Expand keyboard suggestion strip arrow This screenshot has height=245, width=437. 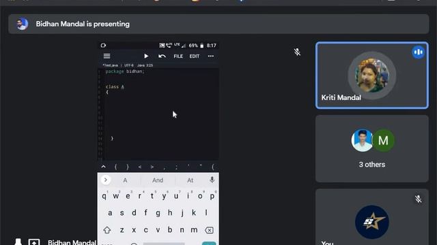(x=106, y=180)
